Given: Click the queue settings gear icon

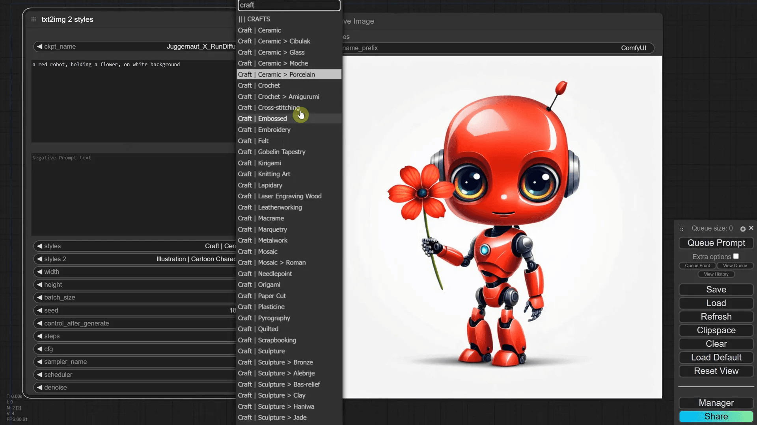Looking at the screenshot, I should pos(743,229).
